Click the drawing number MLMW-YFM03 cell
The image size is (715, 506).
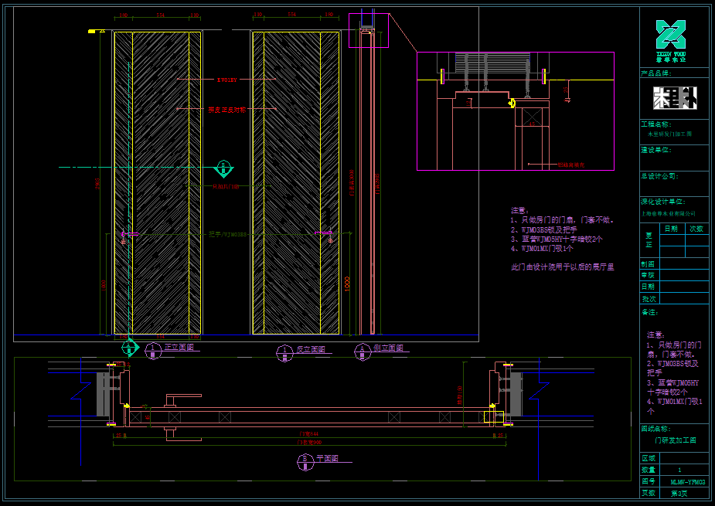coord(687,481)
